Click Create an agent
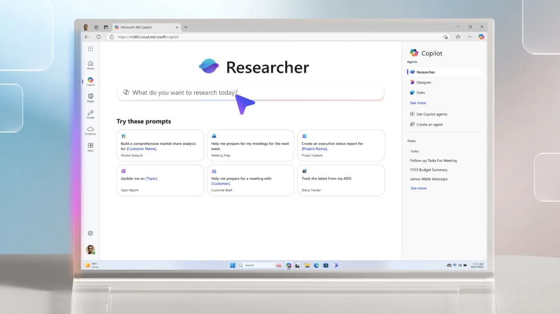Image resolution: width=560 pixels, height=314 pixels. pos(428,124)
